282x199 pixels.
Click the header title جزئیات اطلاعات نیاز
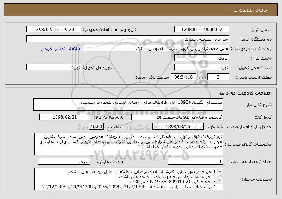pos(249,10)
